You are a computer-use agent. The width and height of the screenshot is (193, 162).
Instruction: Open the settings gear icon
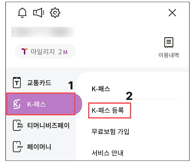click(x=55, y=13)
